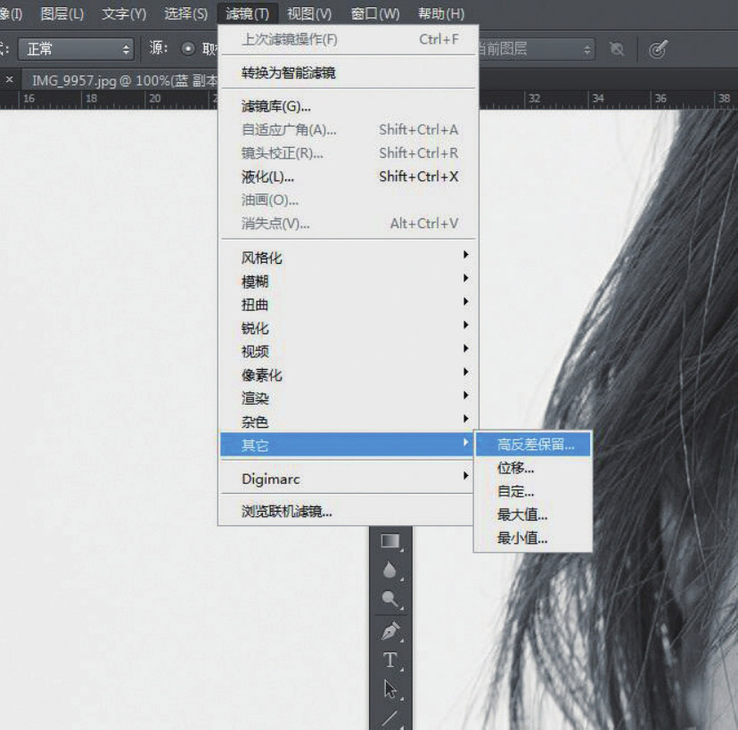Open the 视图(V) menu
738x730 pixels.
pos(309,13)
